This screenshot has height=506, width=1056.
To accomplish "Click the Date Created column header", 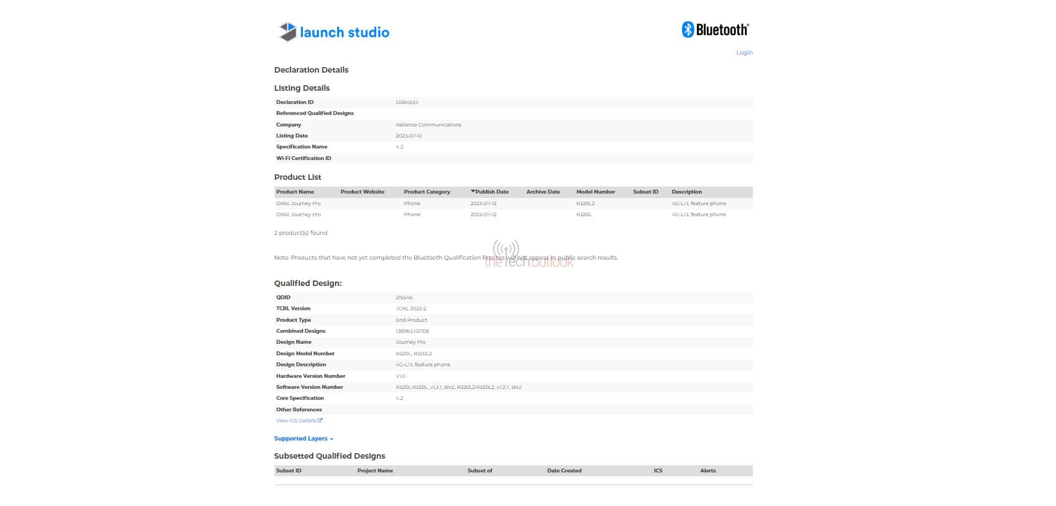I will (x=564, y=471).
